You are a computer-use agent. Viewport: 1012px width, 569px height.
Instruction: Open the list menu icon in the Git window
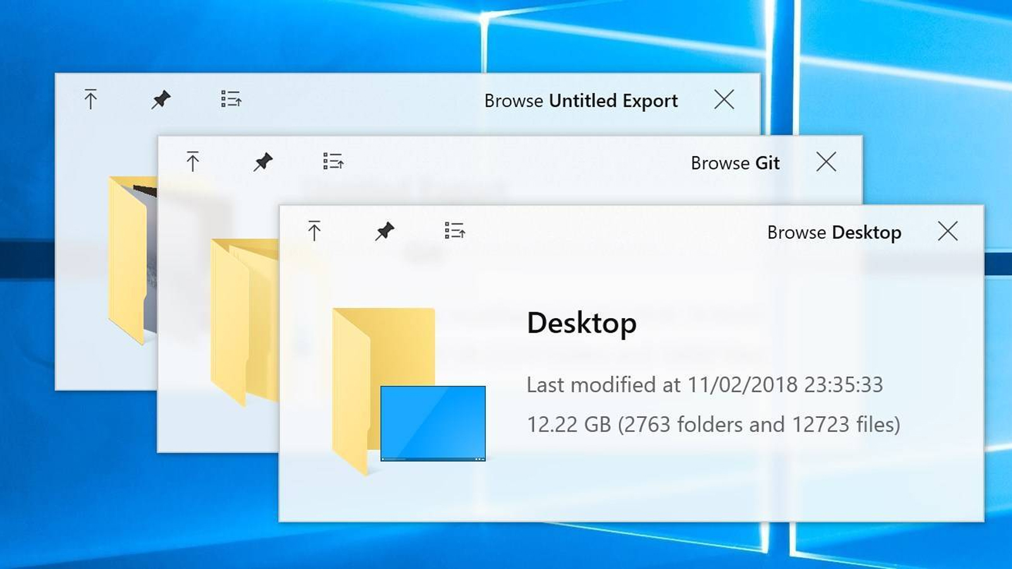tap(333, 161)
